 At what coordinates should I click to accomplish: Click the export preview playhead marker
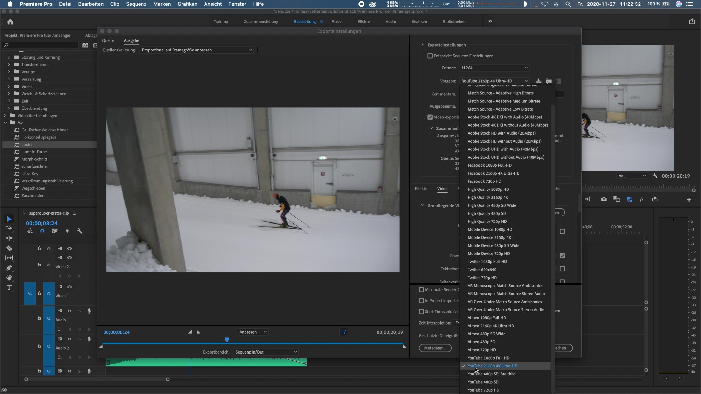click(227, 340)
